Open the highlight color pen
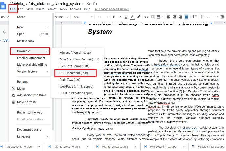 coord(139,17)
